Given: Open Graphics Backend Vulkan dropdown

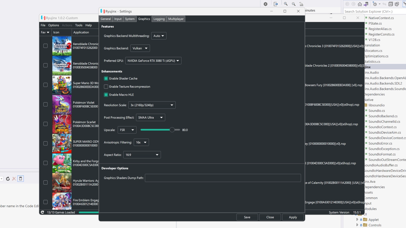Looking at the screenshot, I should coord(140,48).
